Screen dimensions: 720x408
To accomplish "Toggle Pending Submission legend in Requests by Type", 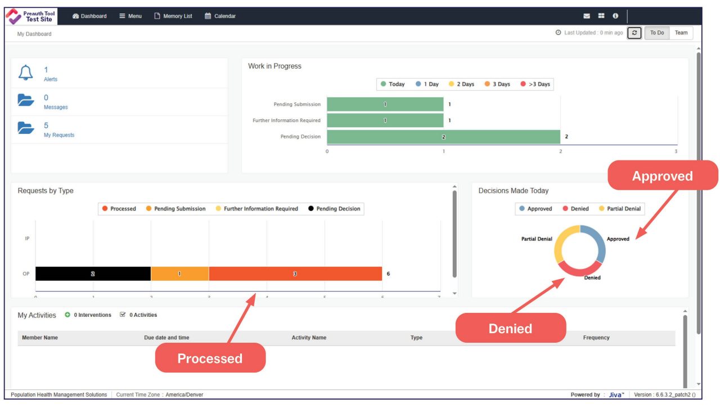I will pyautogui.click(x=176, y=209).
